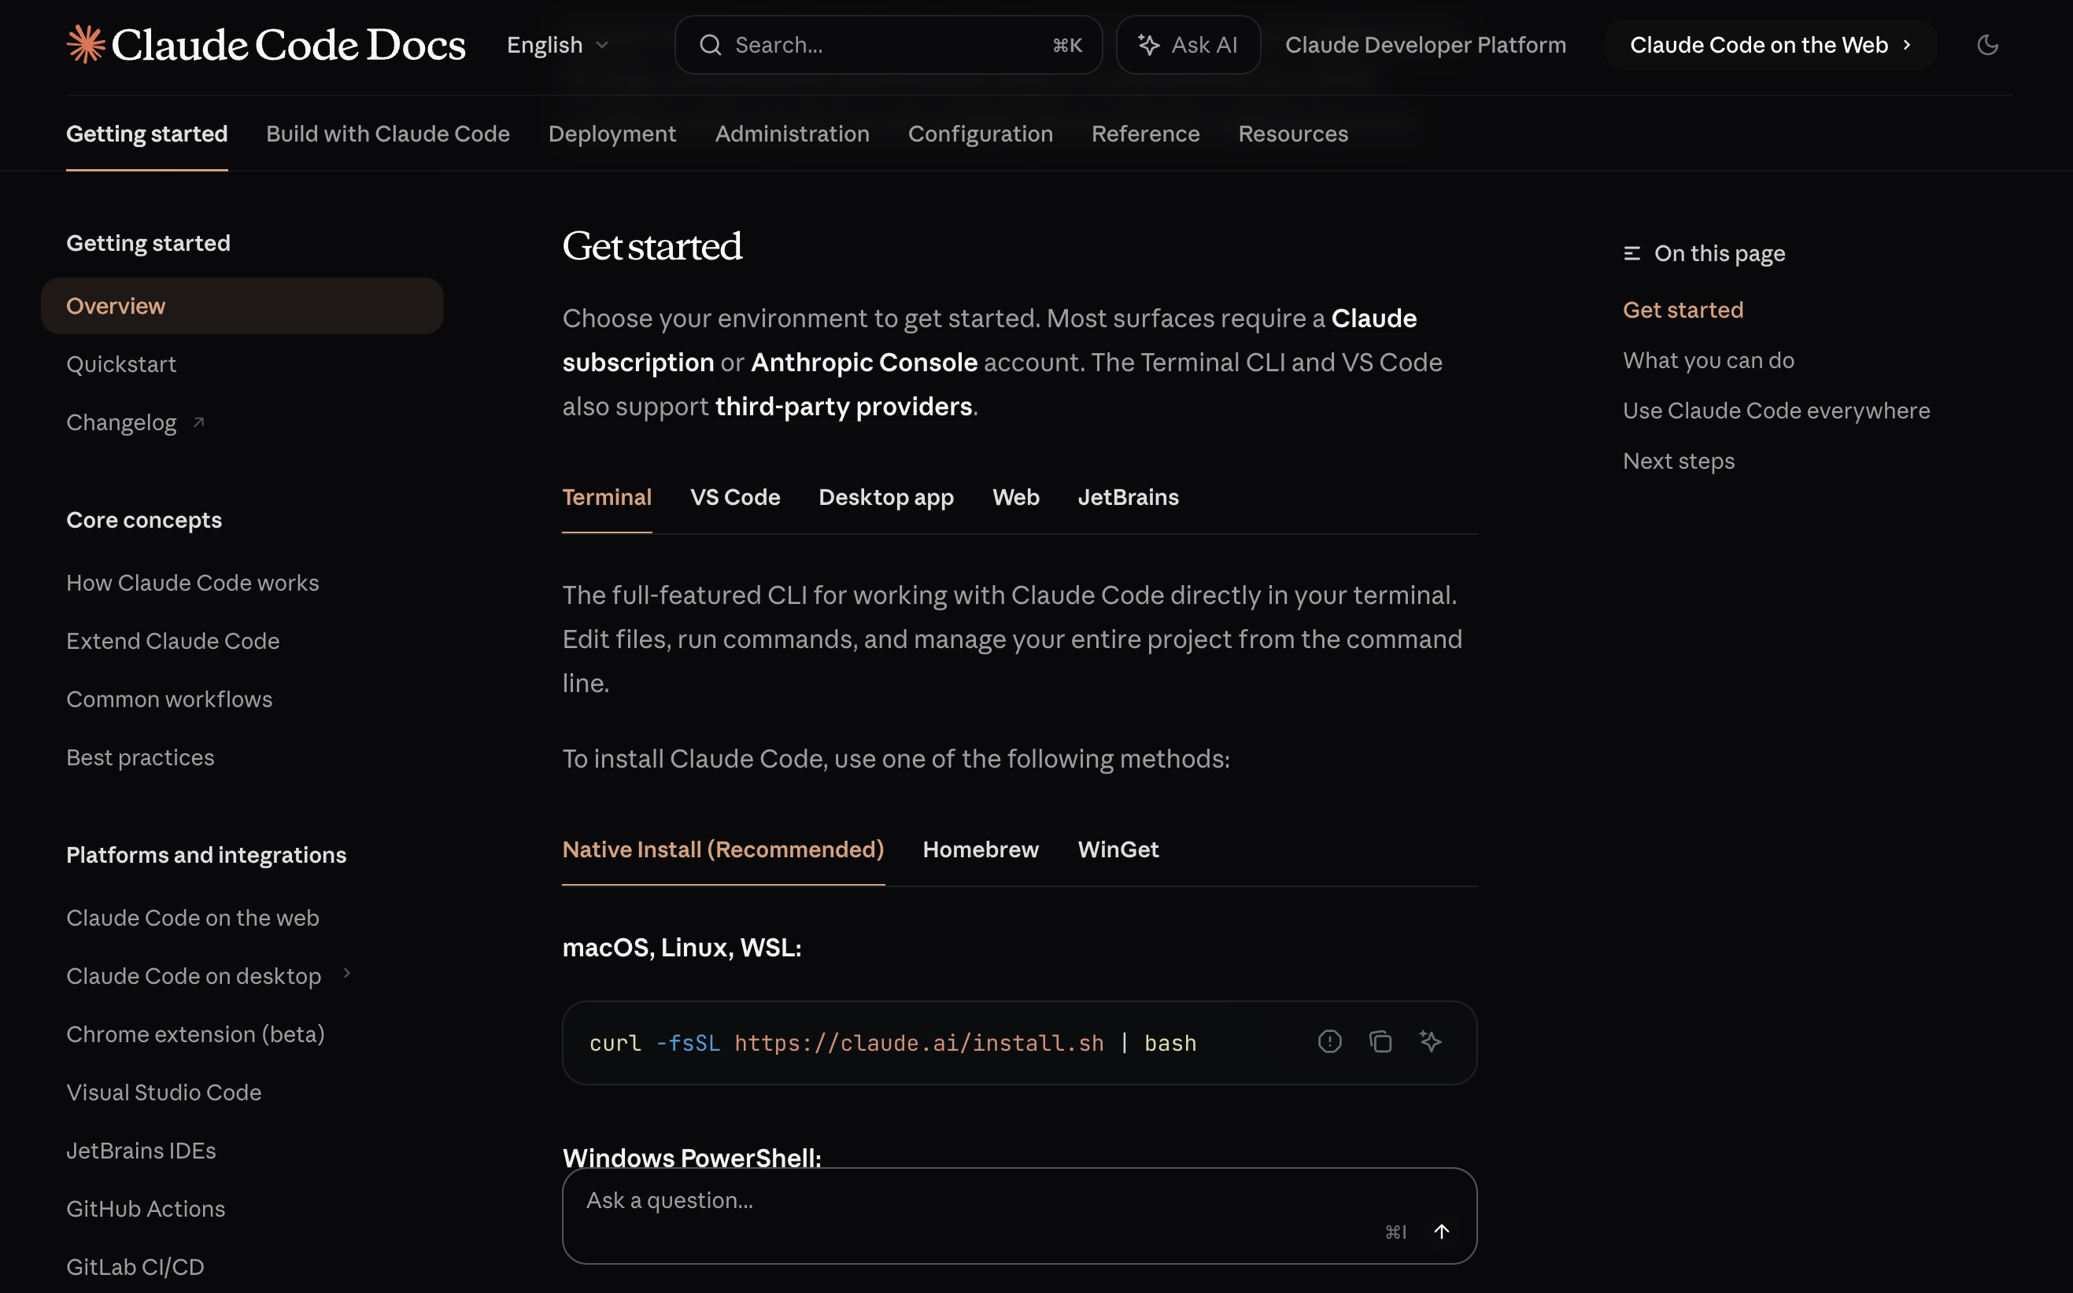Submit question with the arrow icon
Image resolution: width=2073 pixels, height=1293 pixels.
[x=1442, y=1232]
